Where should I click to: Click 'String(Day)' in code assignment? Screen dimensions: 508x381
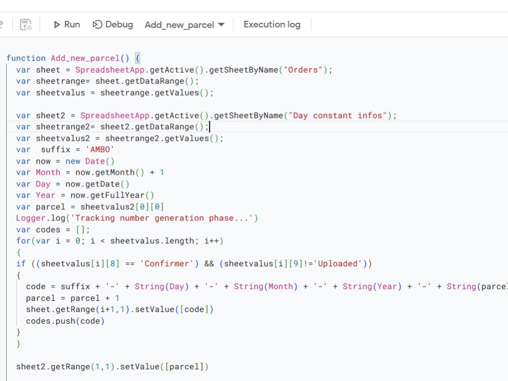[162, 287]
